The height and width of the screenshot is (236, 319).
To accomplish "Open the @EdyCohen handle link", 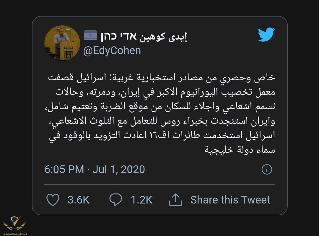I will tap(112, 51).
